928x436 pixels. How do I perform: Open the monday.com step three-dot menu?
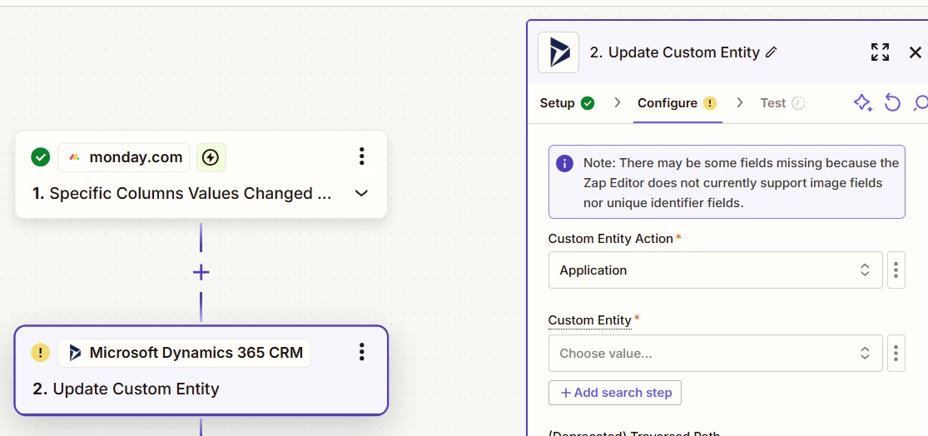(x=361, y=156)
